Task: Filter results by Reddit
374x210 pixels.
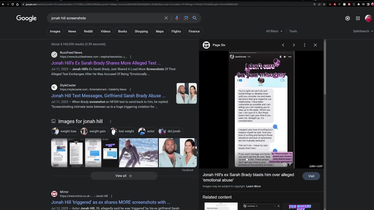Action: click(88, 31)
